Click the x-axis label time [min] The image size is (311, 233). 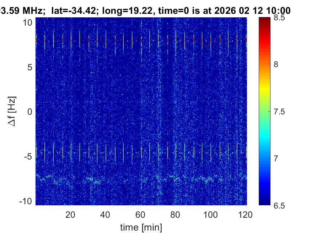tap(141, 226)
